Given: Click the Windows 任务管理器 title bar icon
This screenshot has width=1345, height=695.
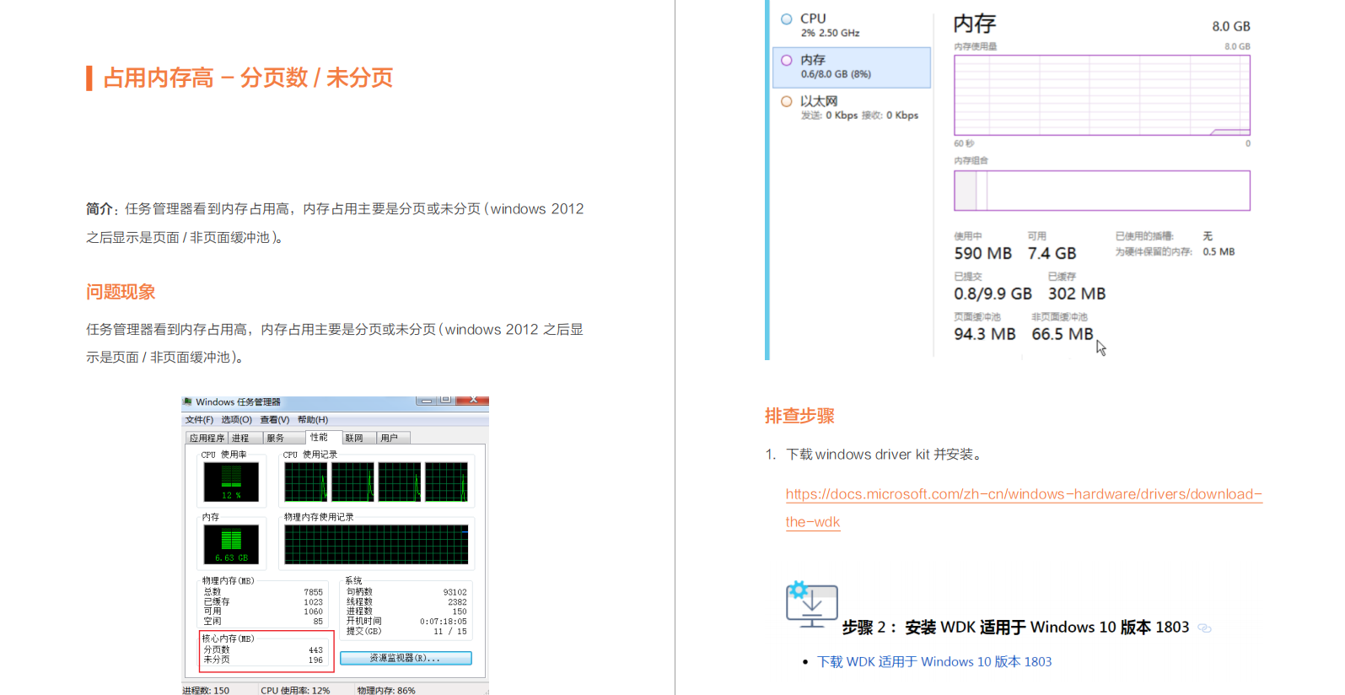Looking at the screenshot, I should tap(188, 401).
